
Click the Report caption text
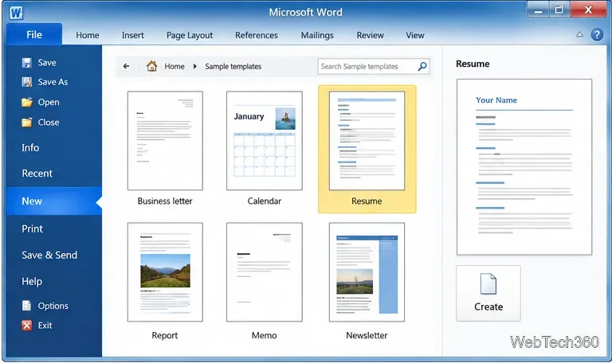pos(165,335)
